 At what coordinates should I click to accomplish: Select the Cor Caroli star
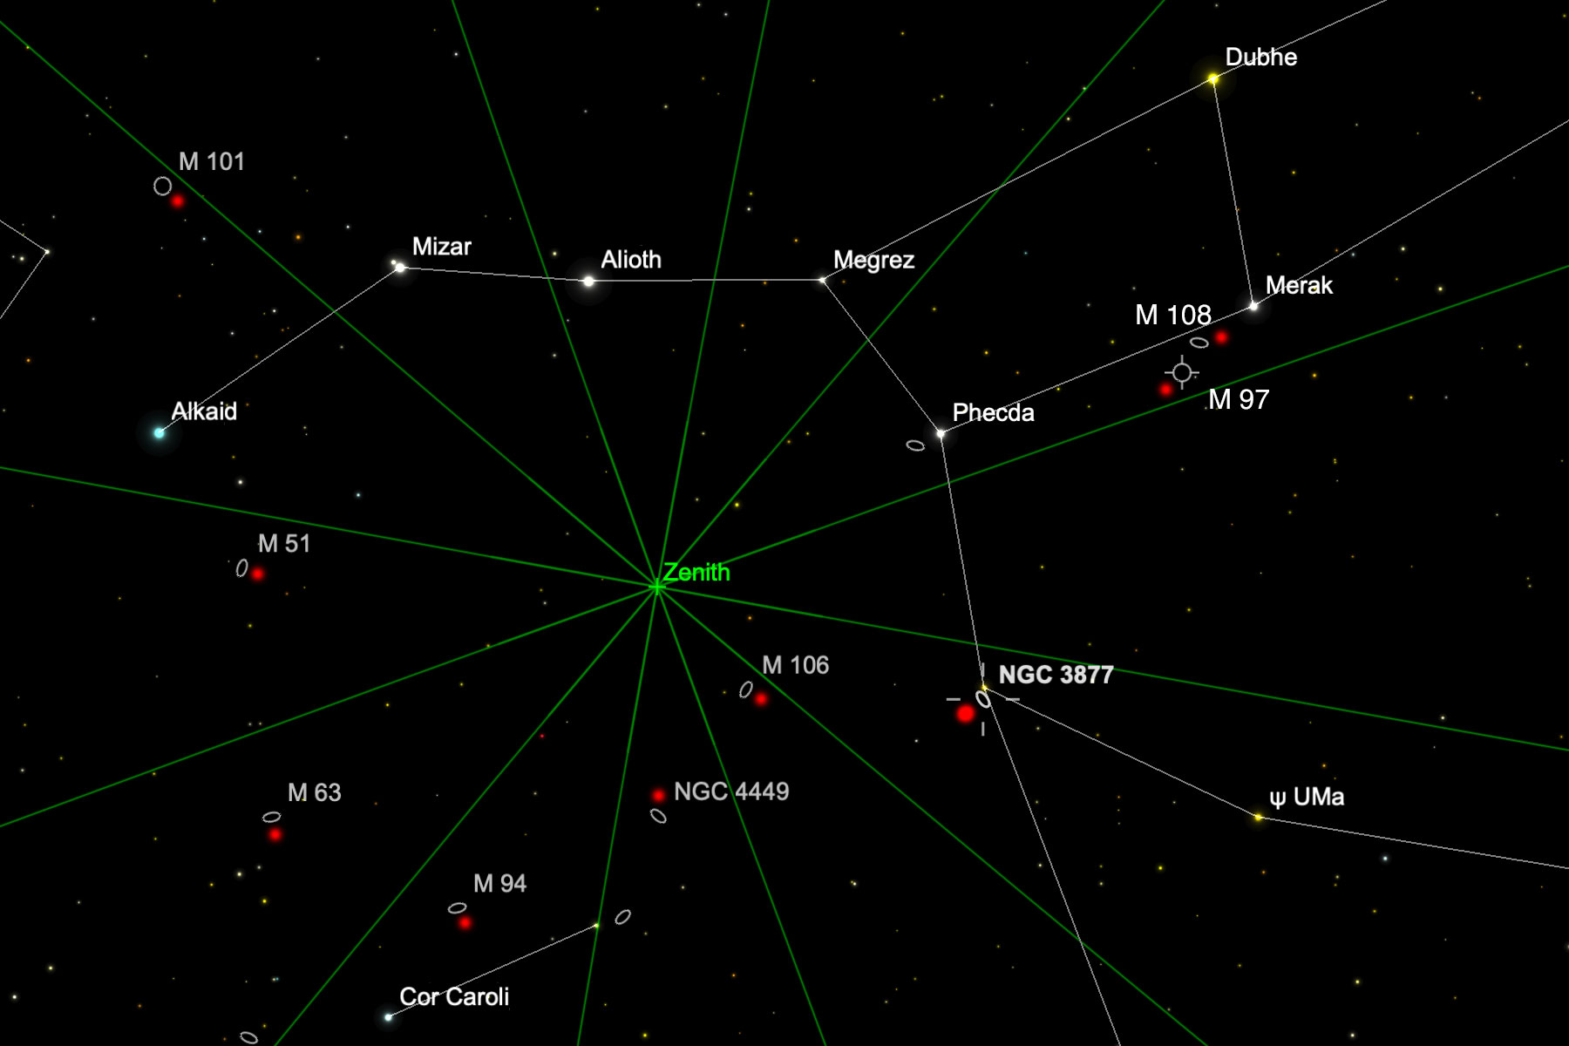388,1017
